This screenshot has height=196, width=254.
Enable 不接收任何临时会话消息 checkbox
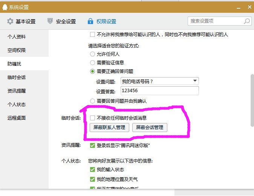pos(92,118)
